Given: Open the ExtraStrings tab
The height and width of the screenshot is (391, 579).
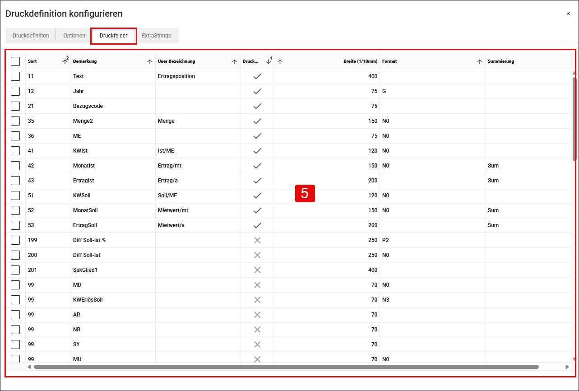Looking at the screenshot, I should click(156, 36).
